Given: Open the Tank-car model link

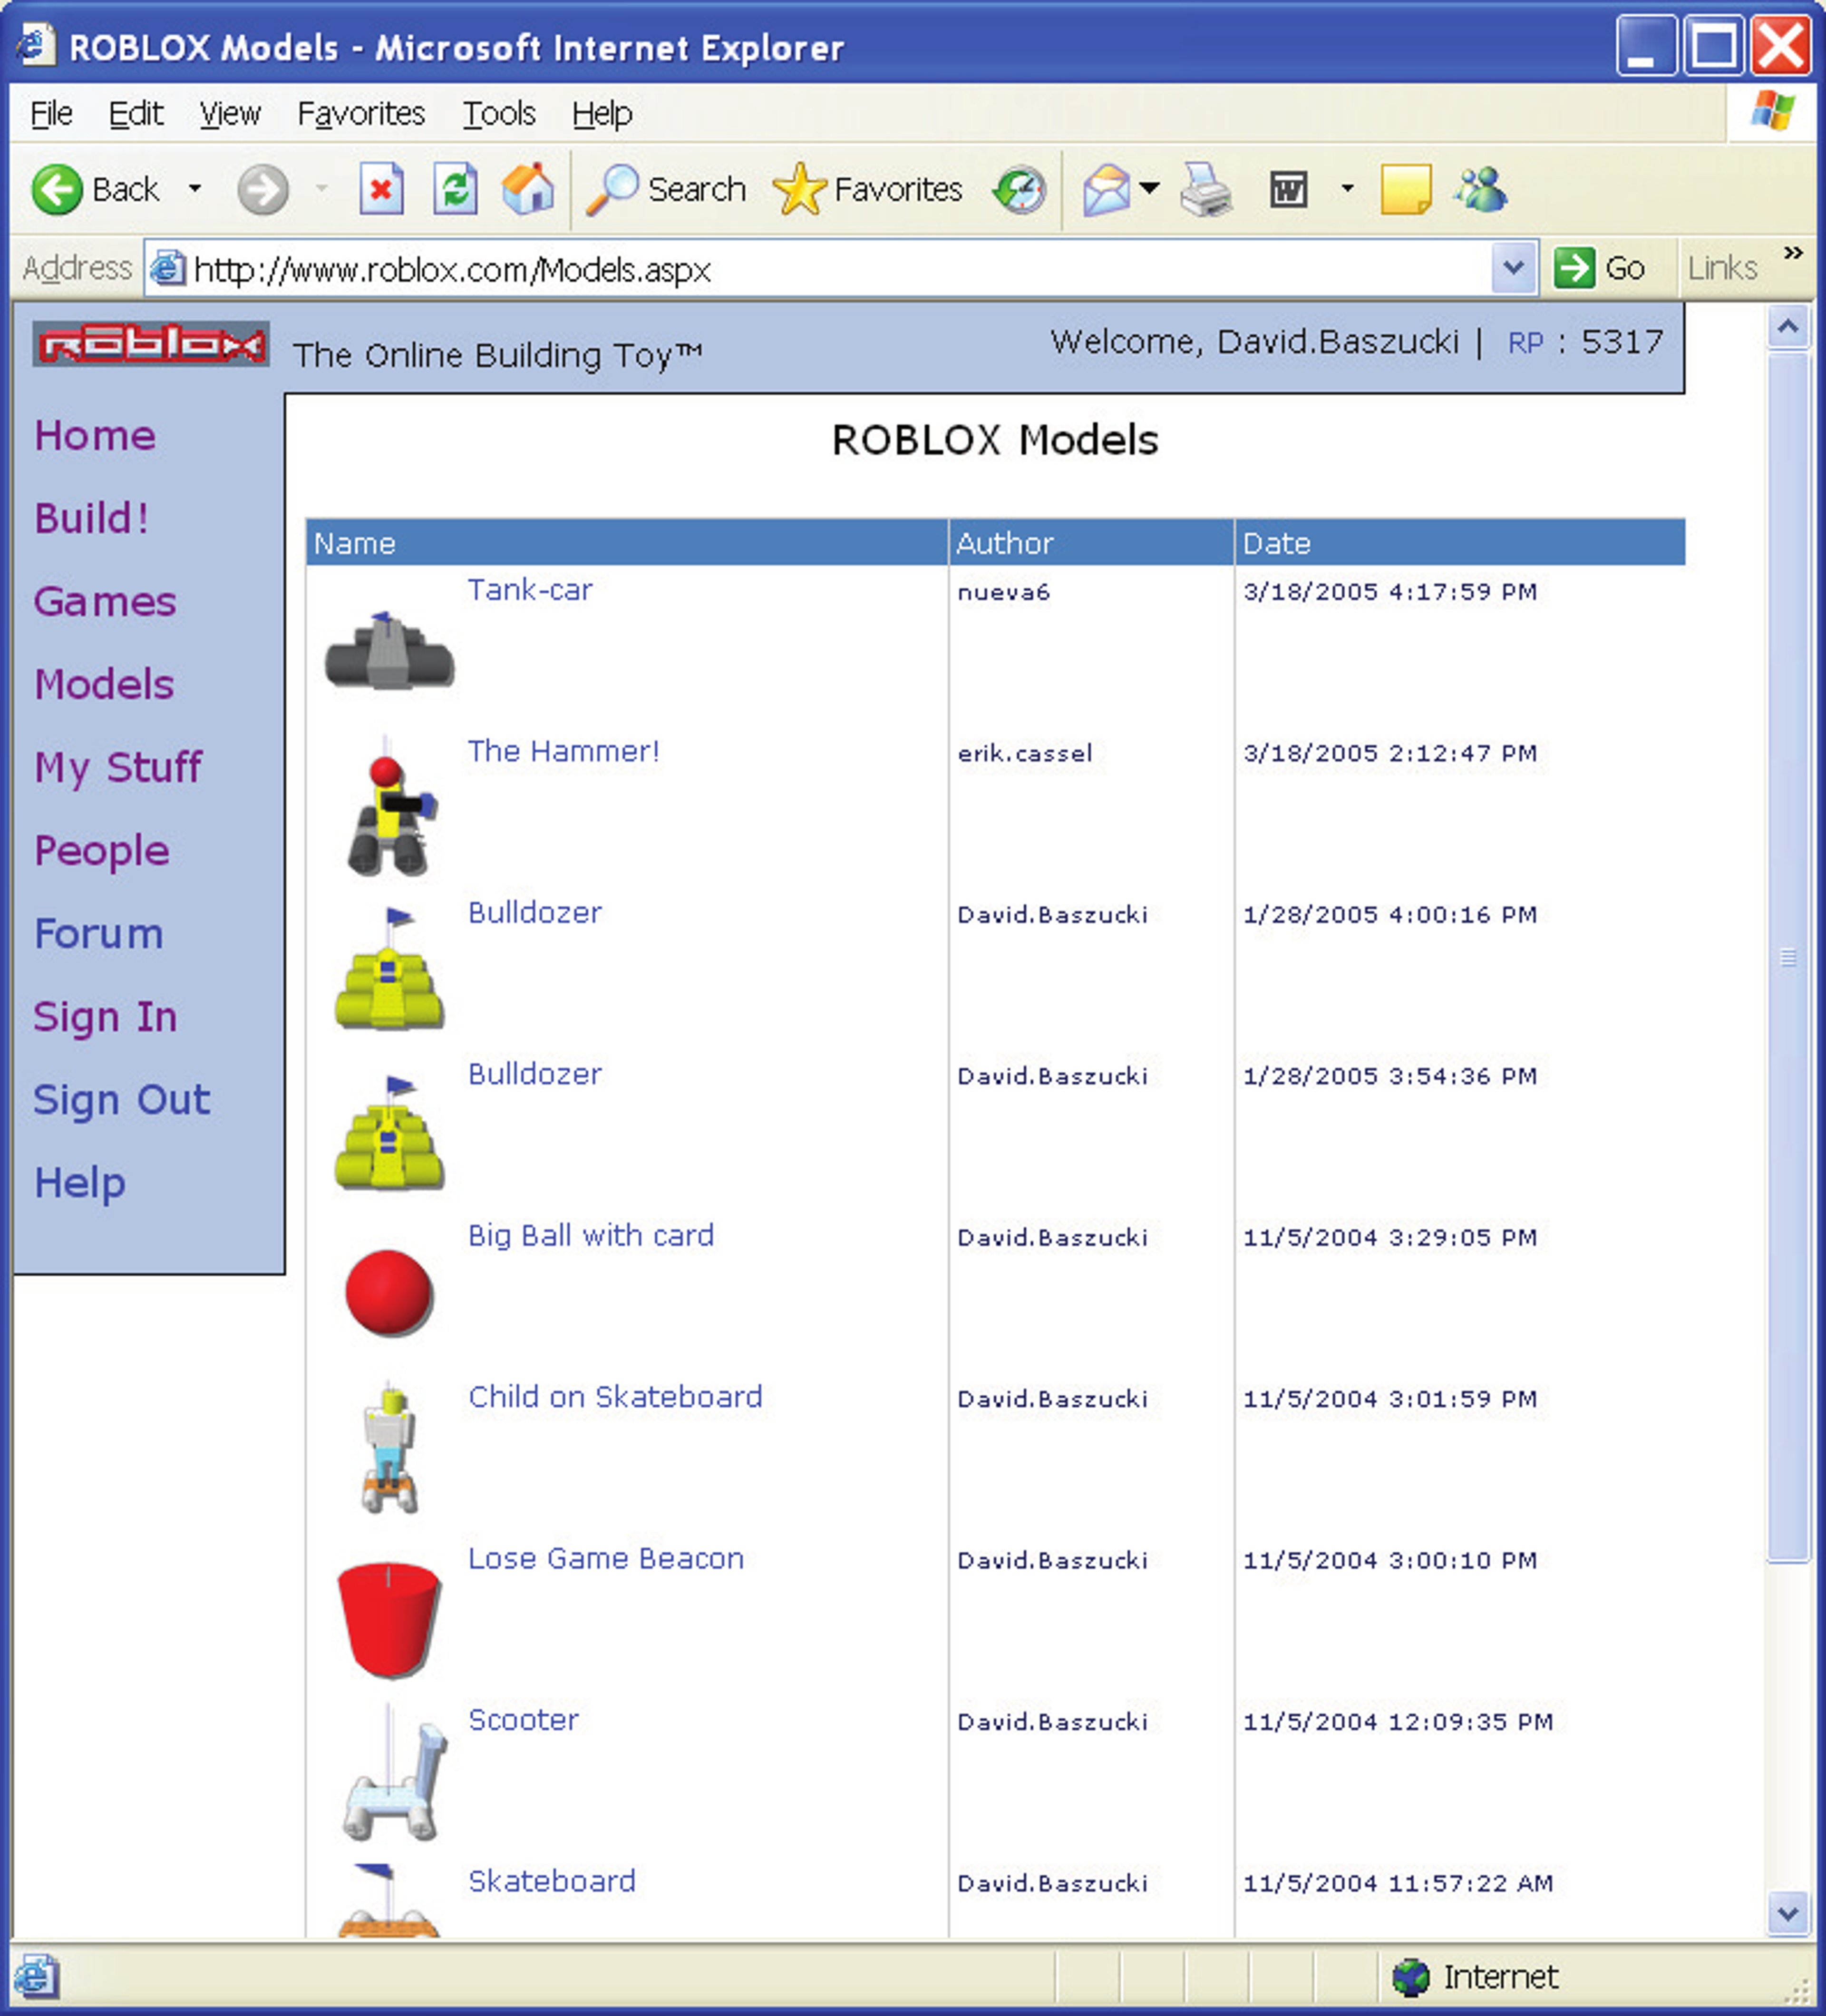Looking at the screenshot, I should coord(530,590).
